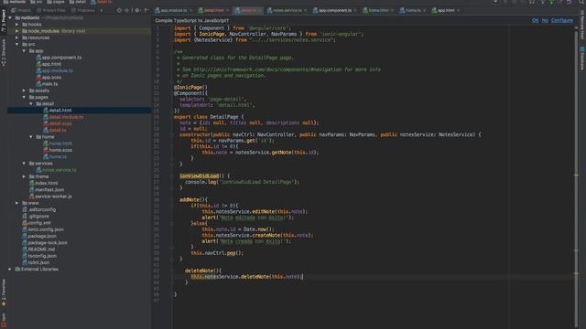Select app.module.ts in project tree
Viewport: 586px width, 329px height.
click(55, 71)
